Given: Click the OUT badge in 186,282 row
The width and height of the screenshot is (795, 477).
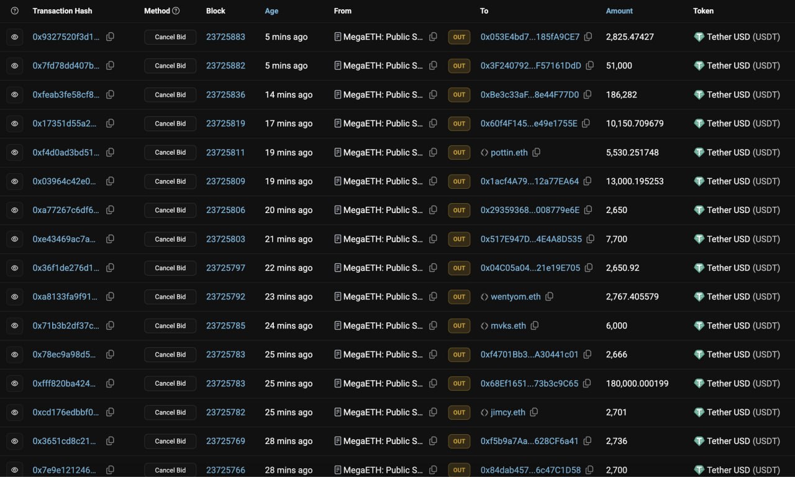Looking at the screenshot, I should pyautogui.click(x=459, y=94).
